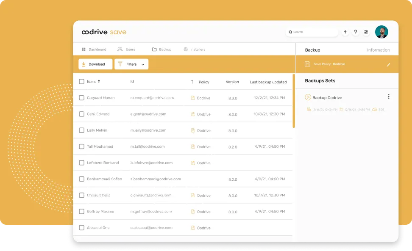Click the Save Policy floppy disk icon
The width and height of the screenshot is (412, 251).
coord(307,64)
